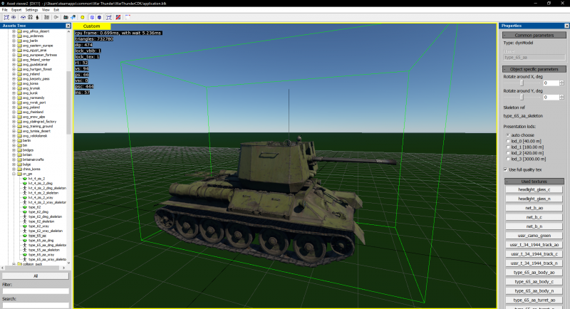Open the net_b_ao texture button
570x309 pixels.
[x=534, y=208]
